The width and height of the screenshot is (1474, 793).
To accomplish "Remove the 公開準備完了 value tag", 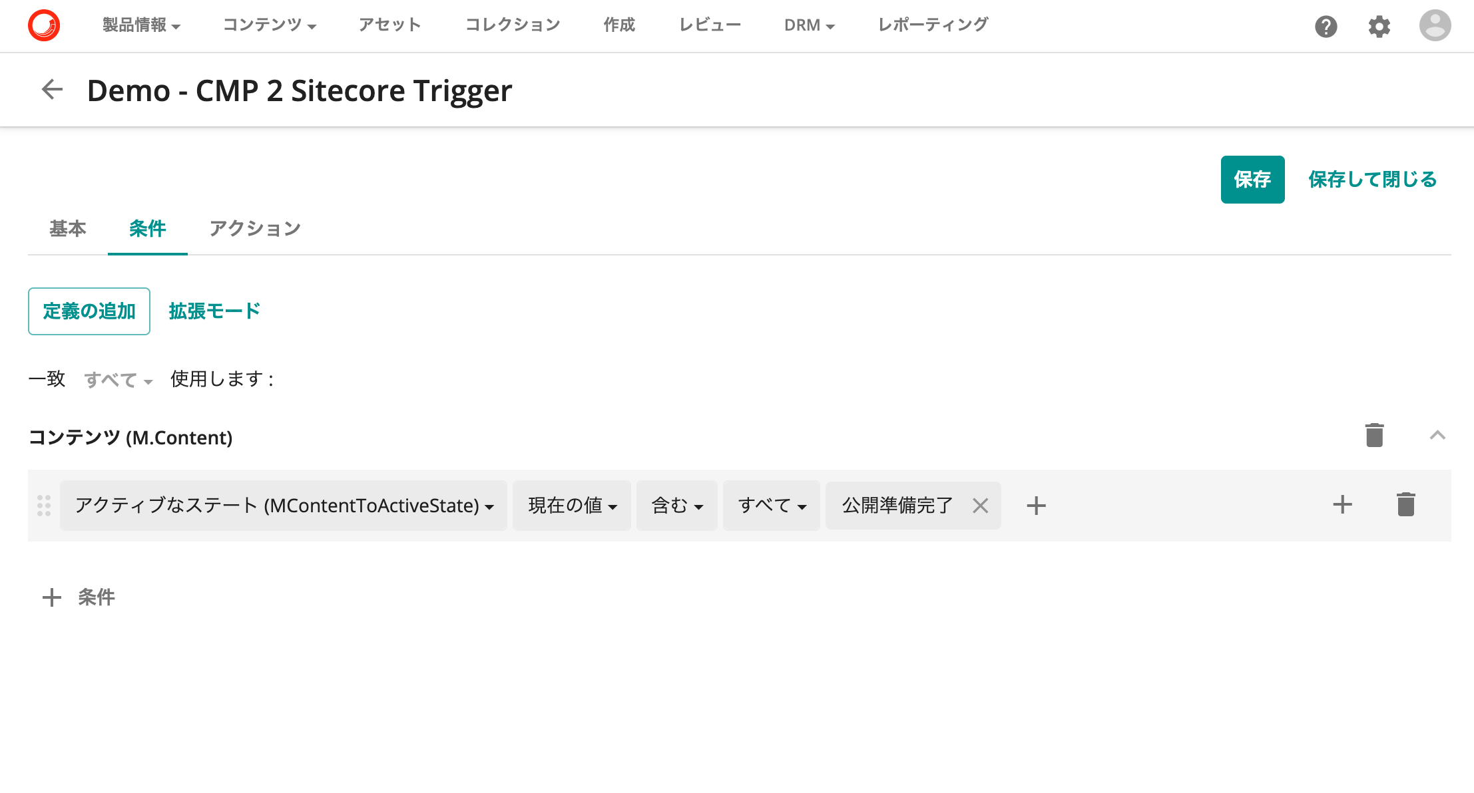I will 980,506.
